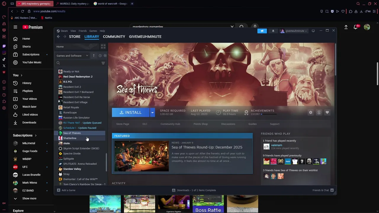Open YouTube hamburger guide menu
Screen dimensions: 379x213
click(15, 27)
